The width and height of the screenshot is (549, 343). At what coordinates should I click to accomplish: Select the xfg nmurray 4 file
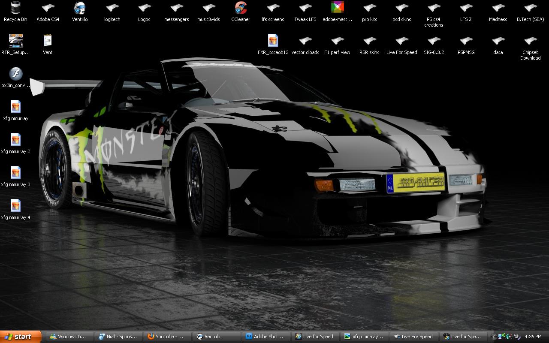coord(15,210)
